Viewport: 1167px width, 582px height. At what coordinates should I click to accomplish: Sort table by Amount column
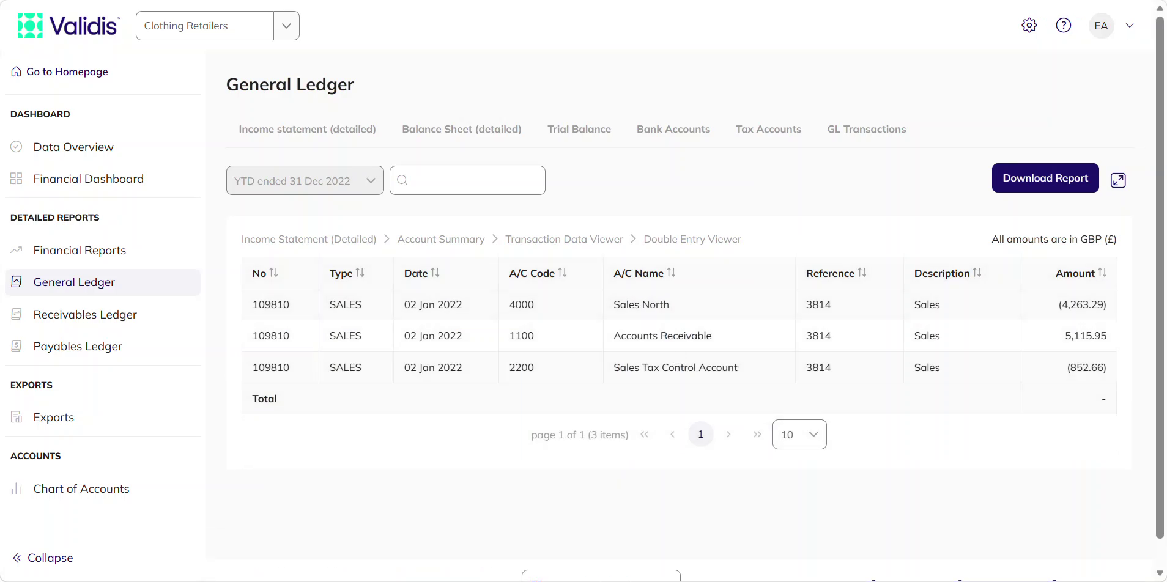point(1102,273)
